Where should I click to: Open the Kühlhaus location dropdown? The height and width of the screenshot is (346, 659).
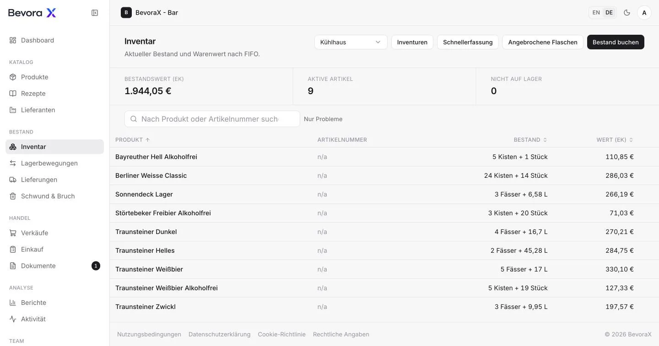click(351, 42)
